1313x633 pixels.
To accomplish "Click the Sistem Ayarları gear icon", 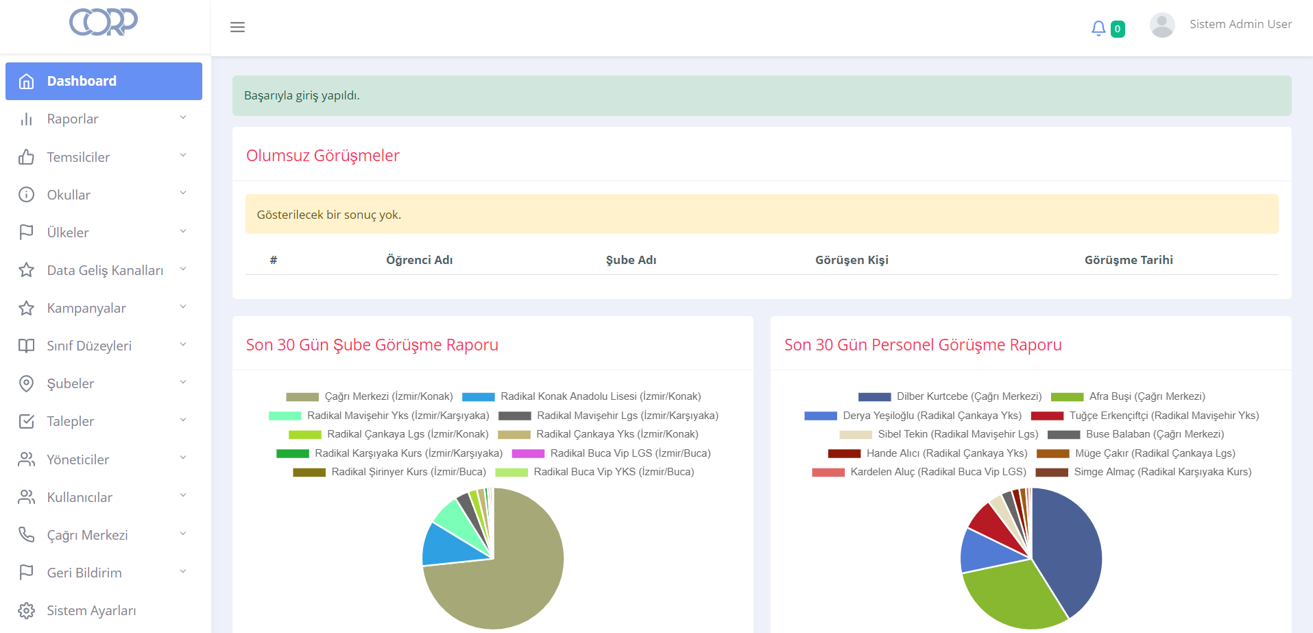I will [26, 610].
